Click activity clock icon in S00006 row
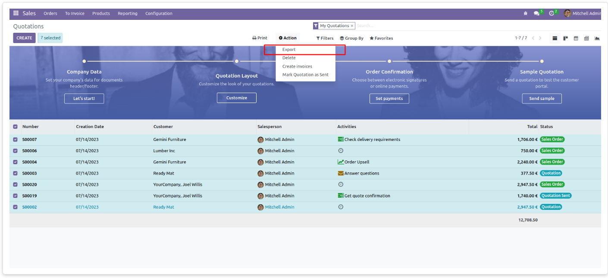 [341, 151]
